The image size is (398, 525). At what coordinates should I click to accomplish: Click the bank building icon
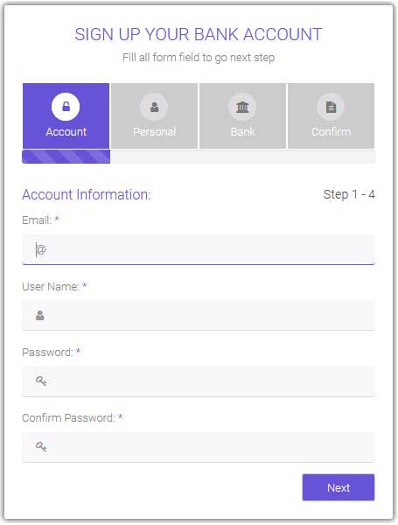click(242, 107)
